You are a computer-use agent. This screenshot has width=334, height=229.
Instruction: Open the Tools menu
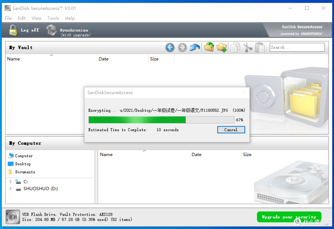pos(53,18)
